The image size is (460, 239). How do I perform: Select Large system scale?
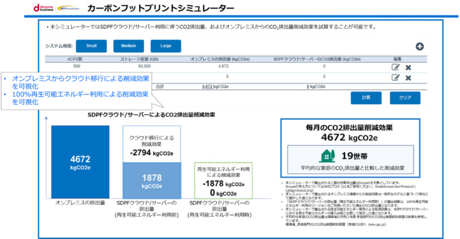[166, 46]
